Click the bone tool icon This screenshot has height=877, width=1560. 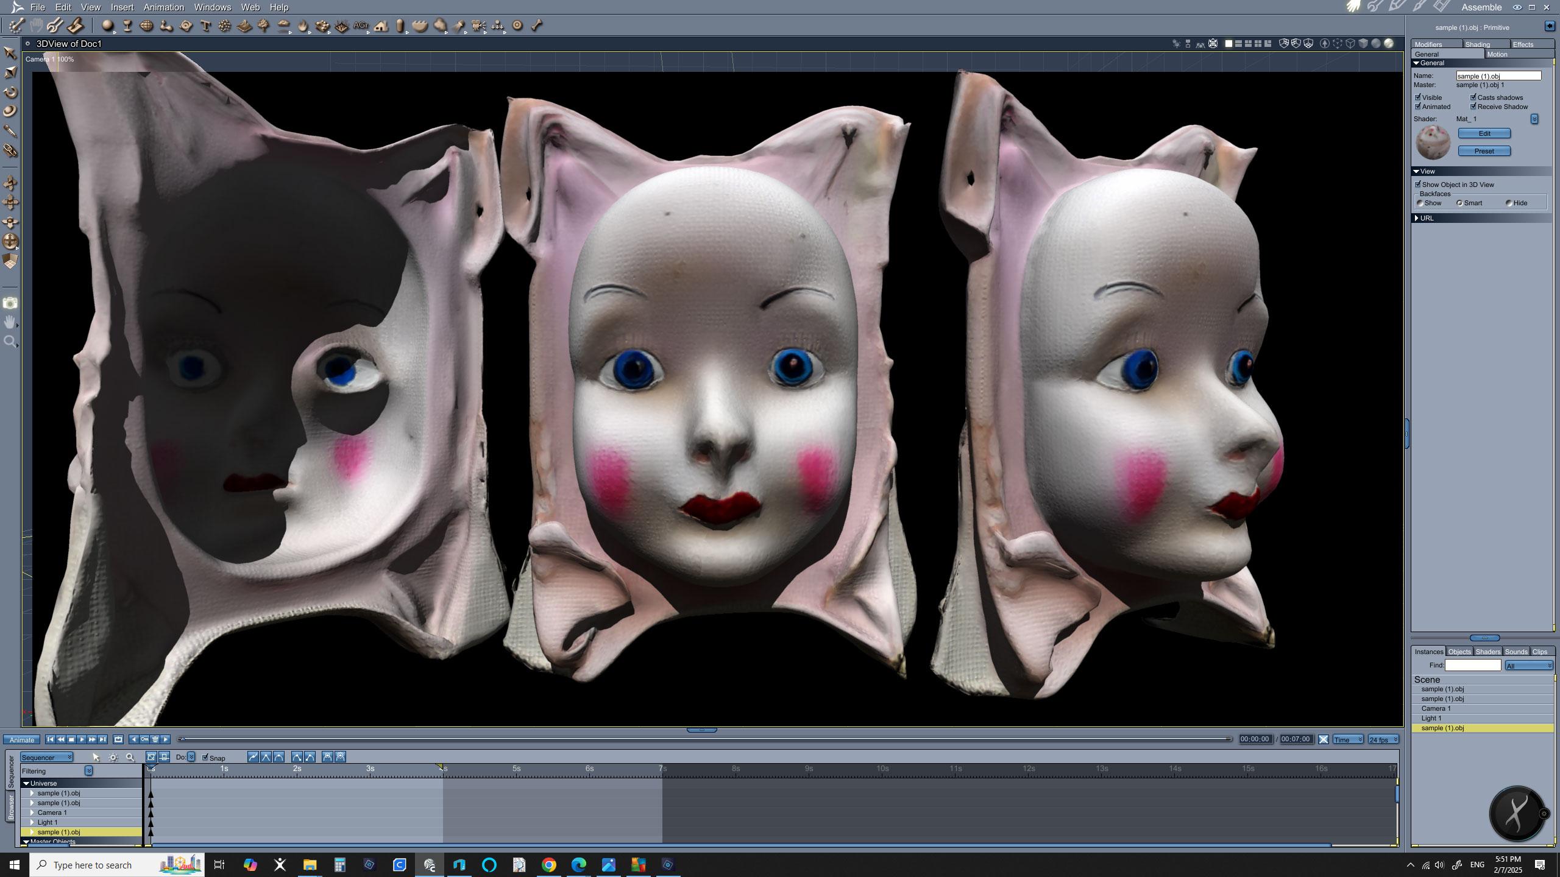pos(537,26)
